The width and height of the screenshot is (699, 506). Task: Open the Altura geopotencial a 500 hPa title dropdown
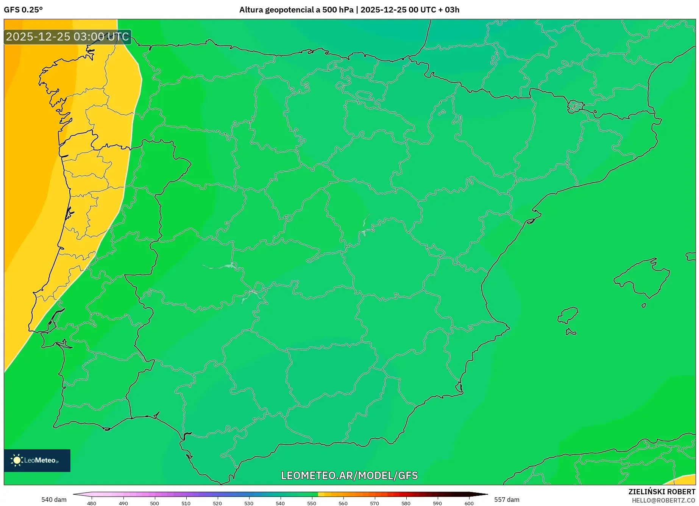298,10
